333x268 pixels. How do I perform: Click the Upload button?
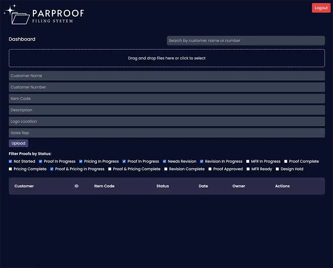pyautogui.click(x=18, y=143)
